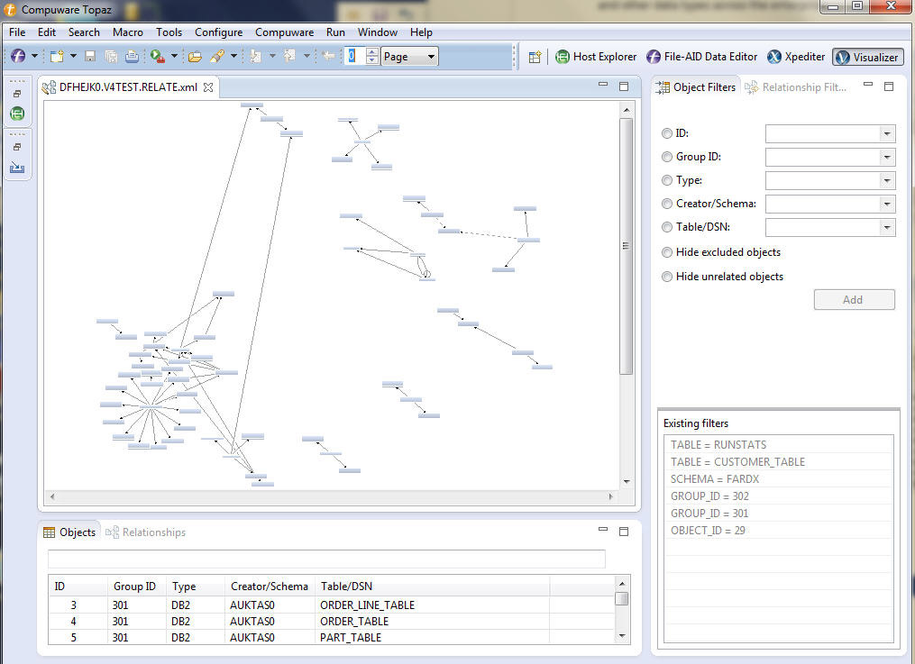The width and height of the screenshot is (915, 664).
Task: Click the page number stepper up arrow
Action: [371, 51]
